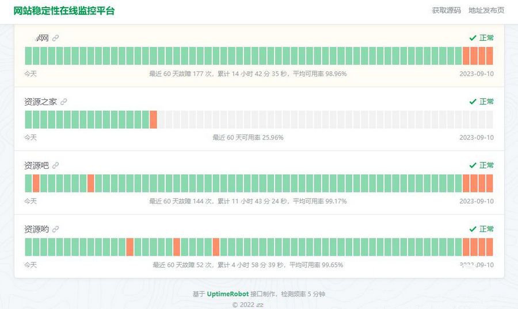The image size is (518, 309).
Task: Click the green checkmark in 资源哟 row
Action: 473,229
